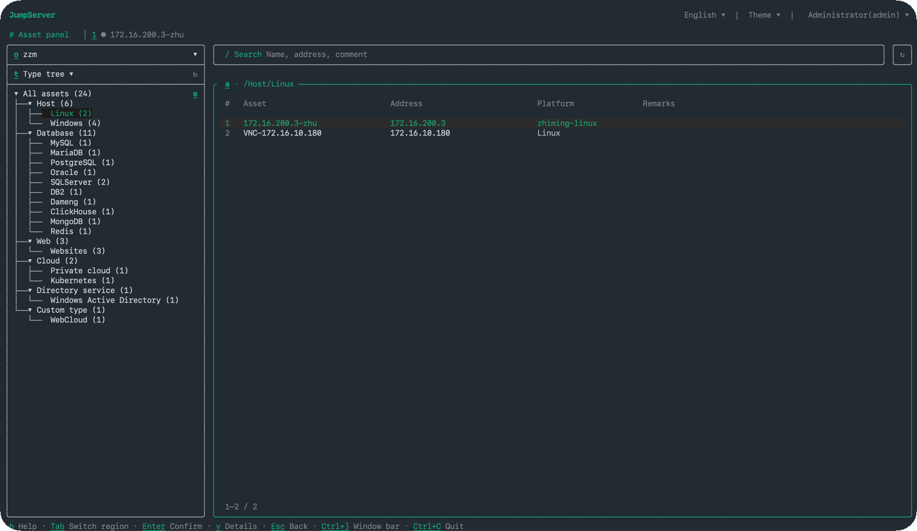This screenshot has width=917, height=531.
Task: Collapse the Database (11) tree node
Action: [x=30, y=134]
